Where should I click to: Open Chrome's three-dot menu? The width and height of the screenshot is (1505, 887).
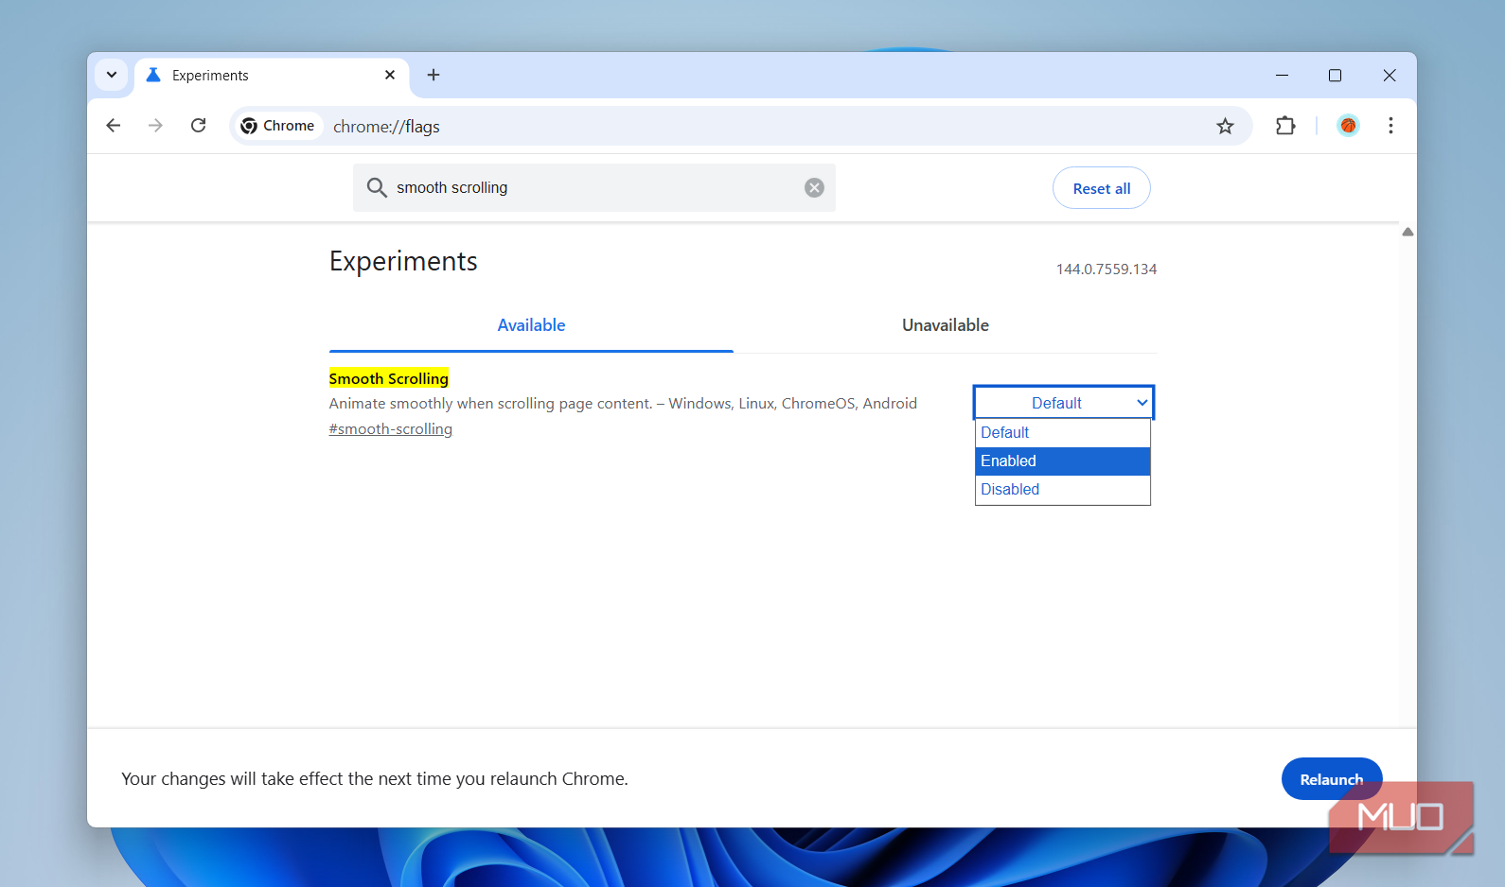coord(1390,126)
